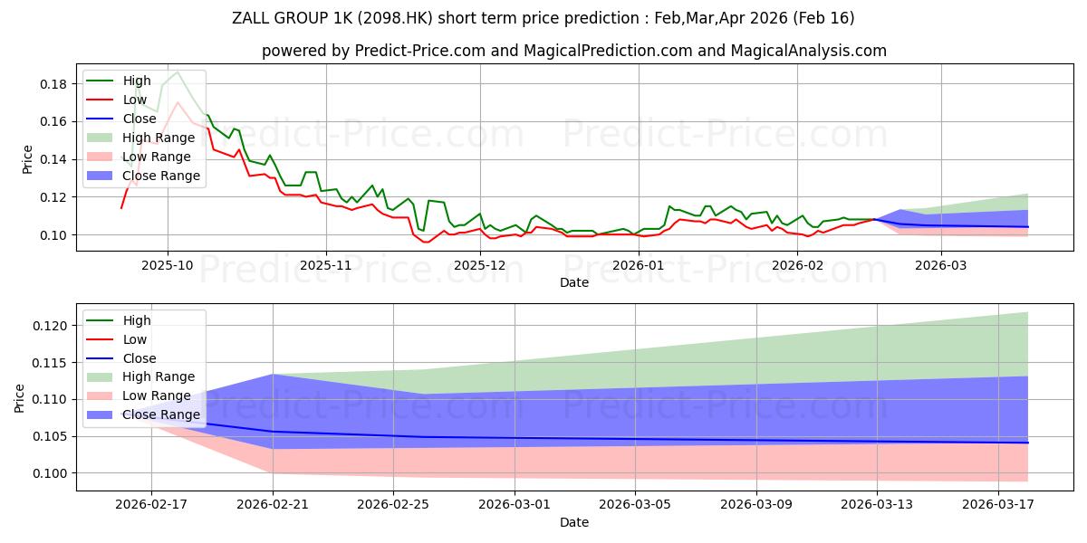Select the Low Range swatch in top legend
Viewport: 1087px width, 543px height.
click(x=101, y=157)
